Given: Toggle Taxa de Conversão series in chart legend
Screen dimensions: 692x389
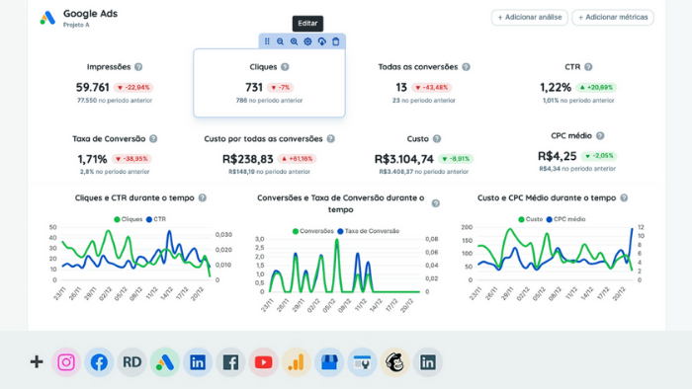Looking at the screenshot, I should 368,231.
